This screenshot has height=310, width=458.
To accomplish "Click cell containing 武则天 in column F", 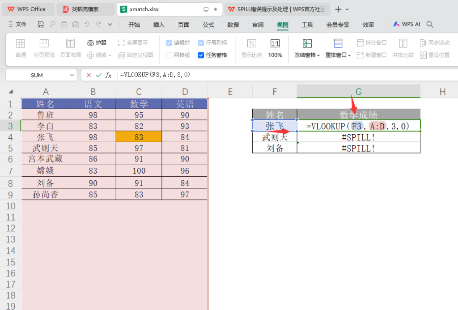I will coord(275,137).
